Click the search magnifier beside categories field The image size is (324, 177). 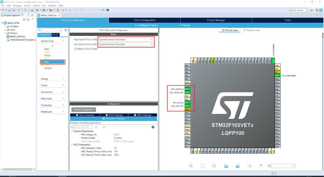click(x=39, y=30)
